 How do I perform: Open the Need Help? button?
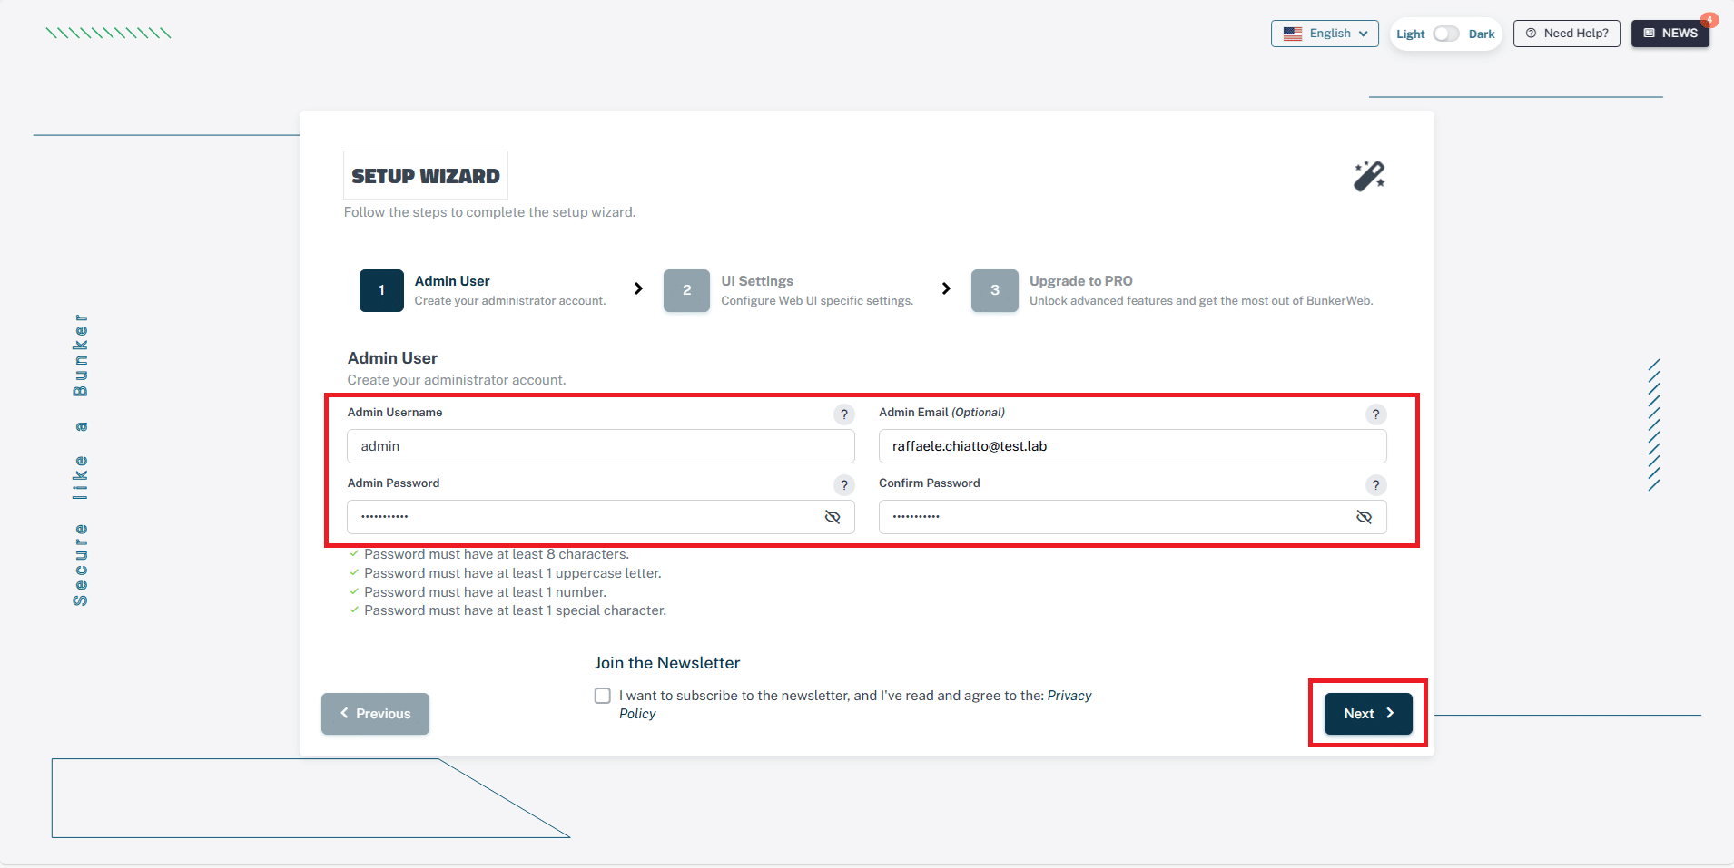pyautogui.click(x=1566, y=34)
